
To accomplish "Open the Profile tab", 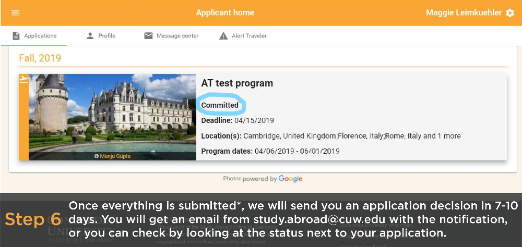I will 101,36.
